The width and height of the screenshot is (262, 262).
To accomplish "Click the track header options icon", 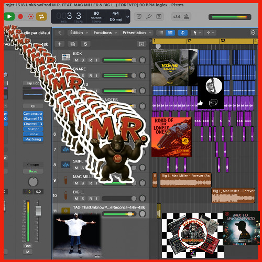I will [x=141, y=44].
